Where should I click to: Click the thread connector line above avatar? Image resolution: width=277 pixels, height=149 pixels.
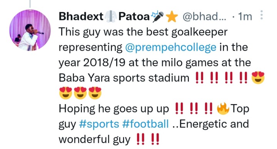point(30,4)
